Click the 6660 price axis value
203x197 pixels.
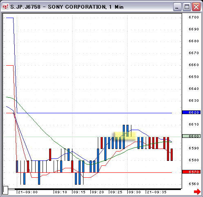pyautogui.click(x=194, y=65)
